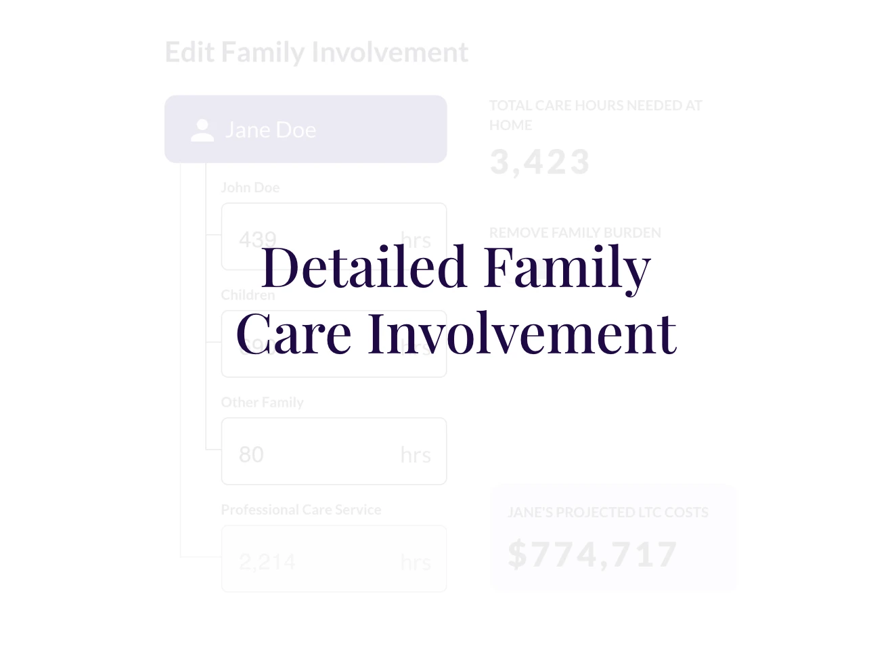892x650 pixels.
Task: Click the 3,423 total hours value
Action: pyautogui.click(x=539, y=161)
